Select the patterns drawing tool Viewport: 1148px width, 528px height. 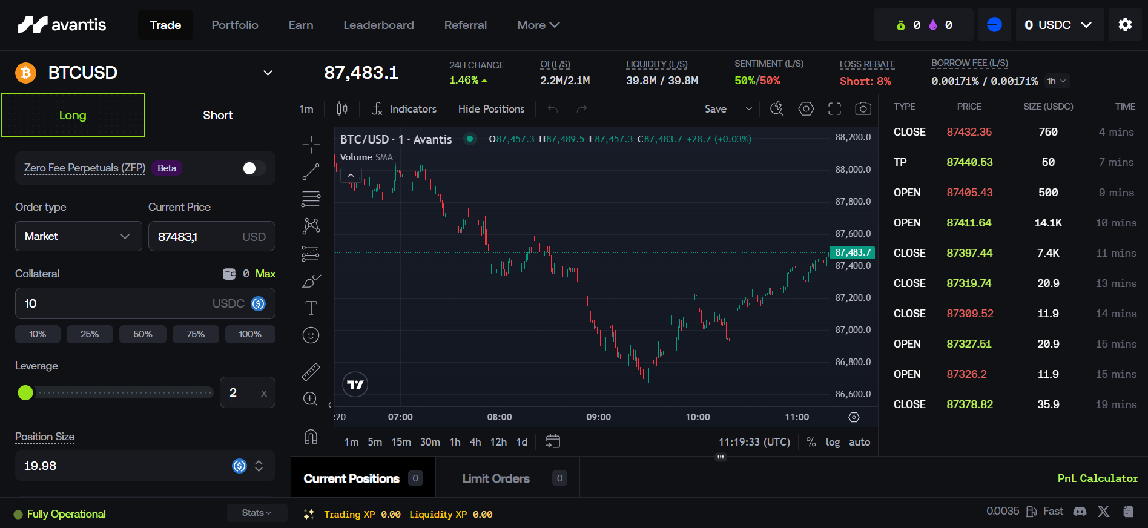(x=311, y=226)
